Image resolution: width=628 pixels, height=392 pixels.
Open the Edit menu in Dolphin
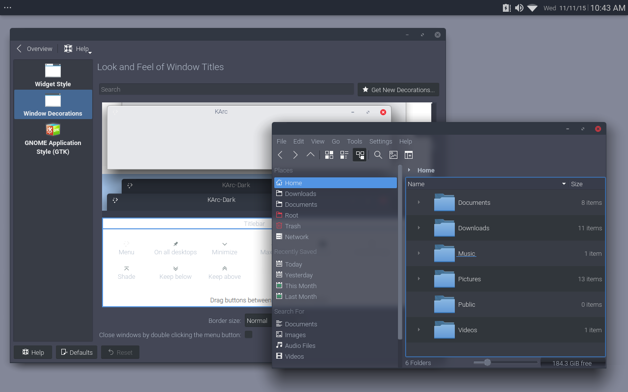click(299, 141)
